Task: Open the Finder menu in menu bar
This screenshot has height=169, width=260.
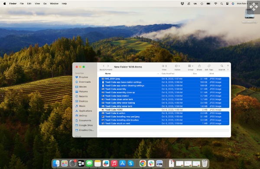Action: 13,3
